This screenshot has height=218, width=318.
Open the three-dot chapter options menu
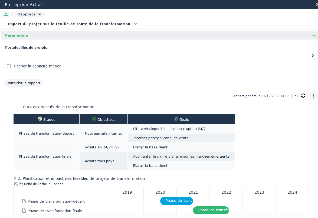pyautogui.click(x=313, y=96)
